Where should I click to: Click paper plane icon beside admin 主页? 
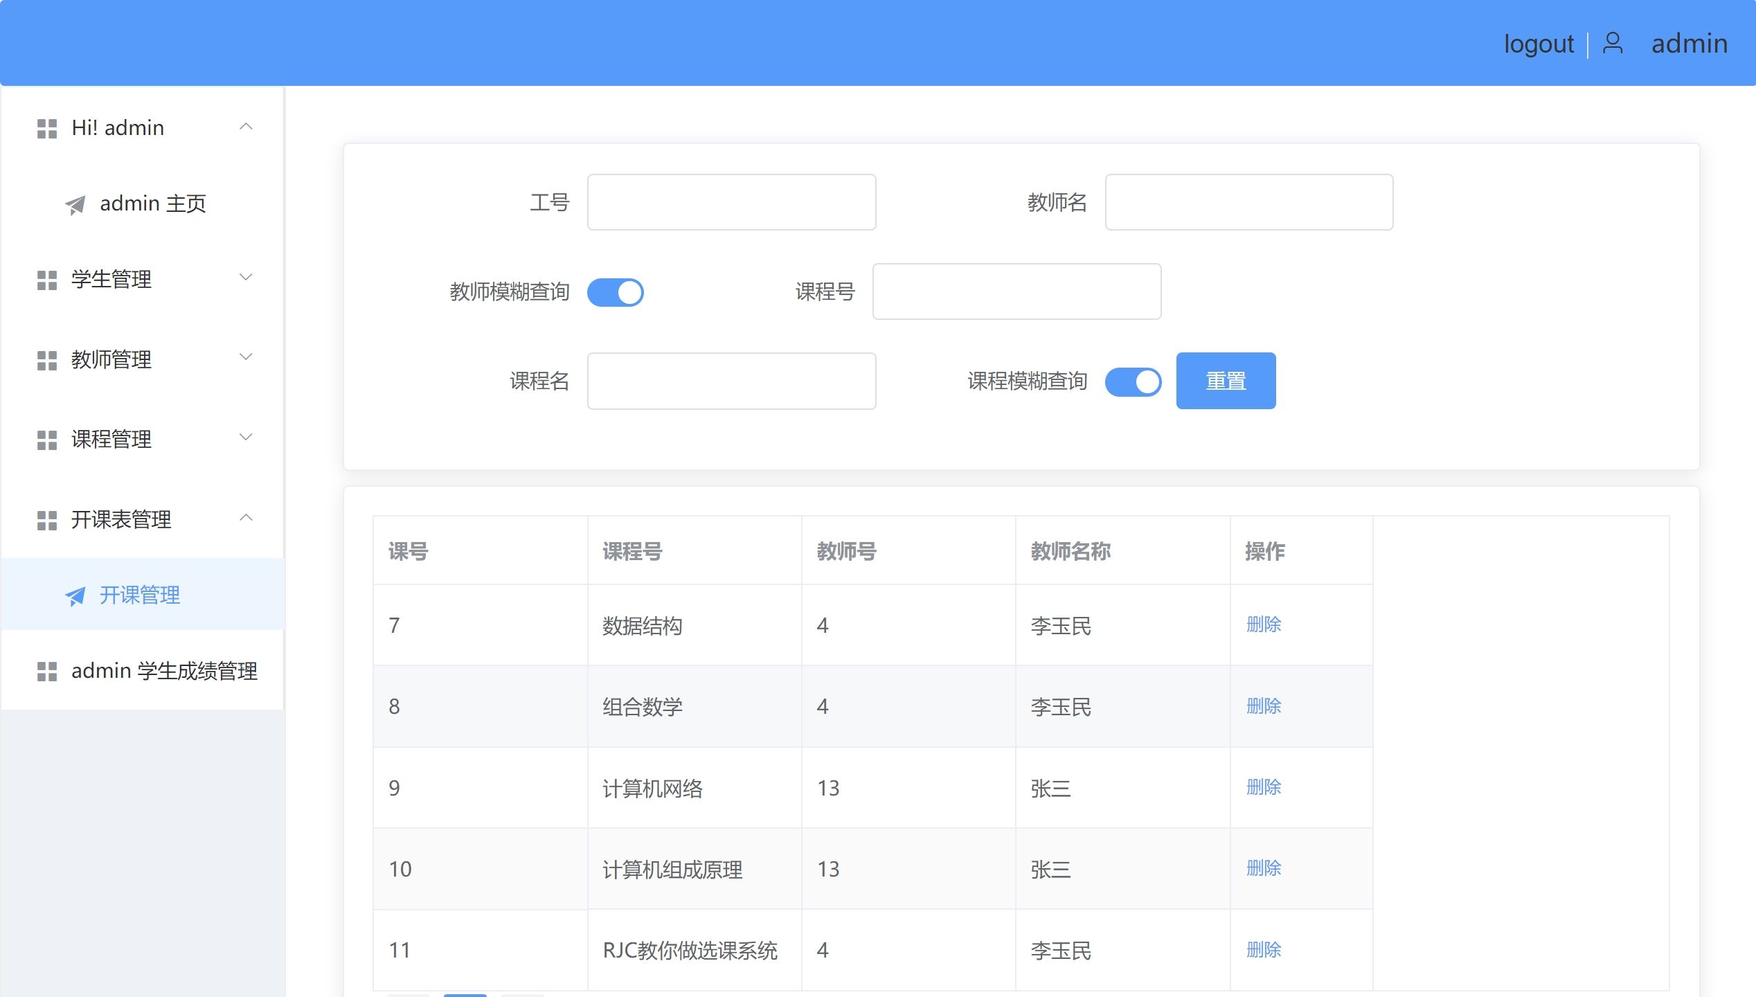pos(75,204)
